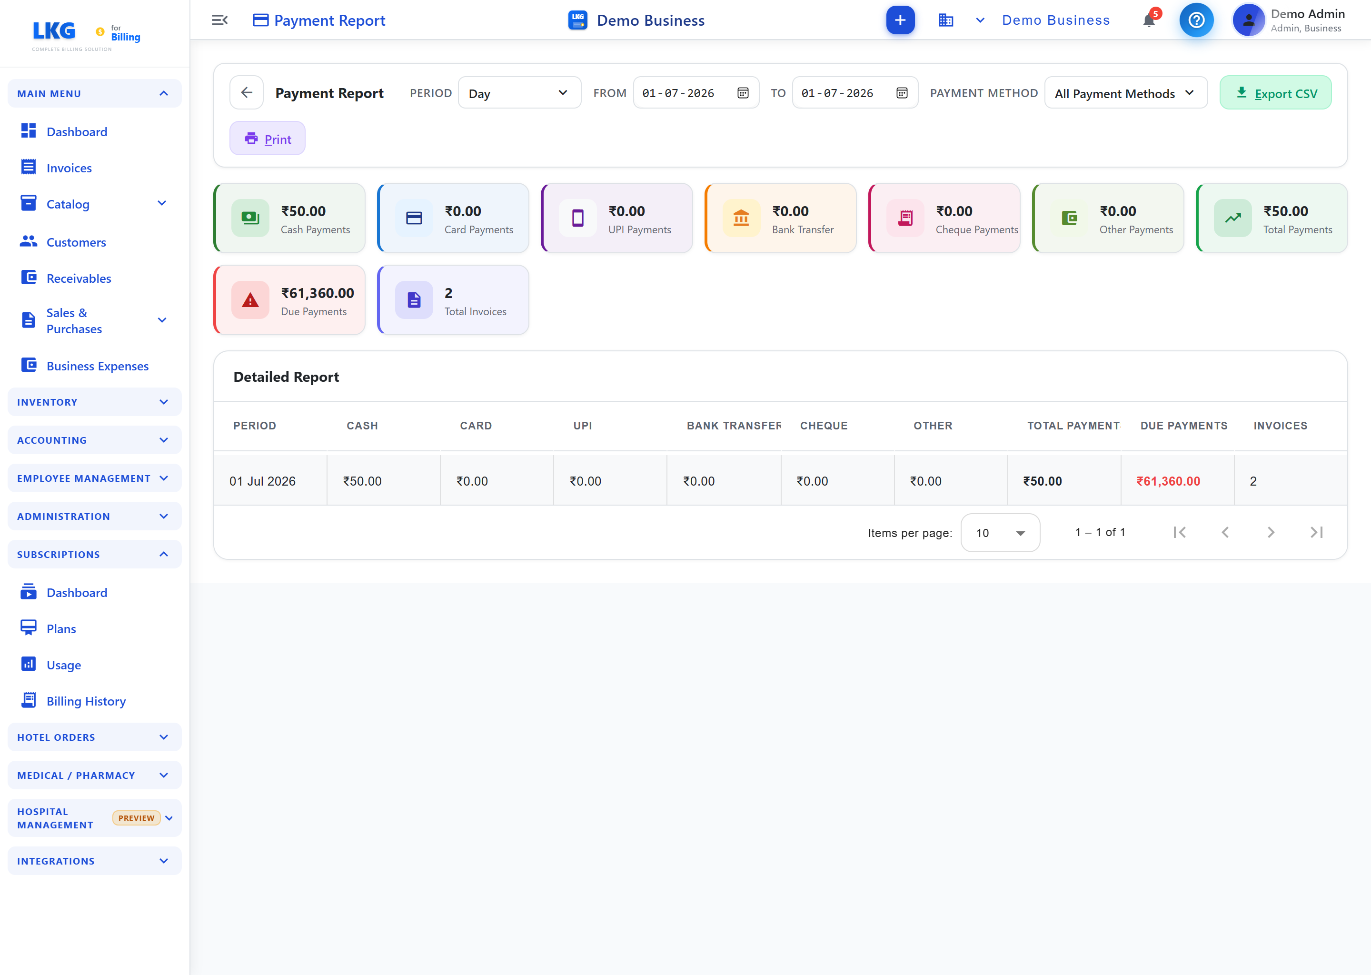Viewport: 1371px width, 975px height.
Task: Open the items per page dropdown
Action: point(1000,533)
